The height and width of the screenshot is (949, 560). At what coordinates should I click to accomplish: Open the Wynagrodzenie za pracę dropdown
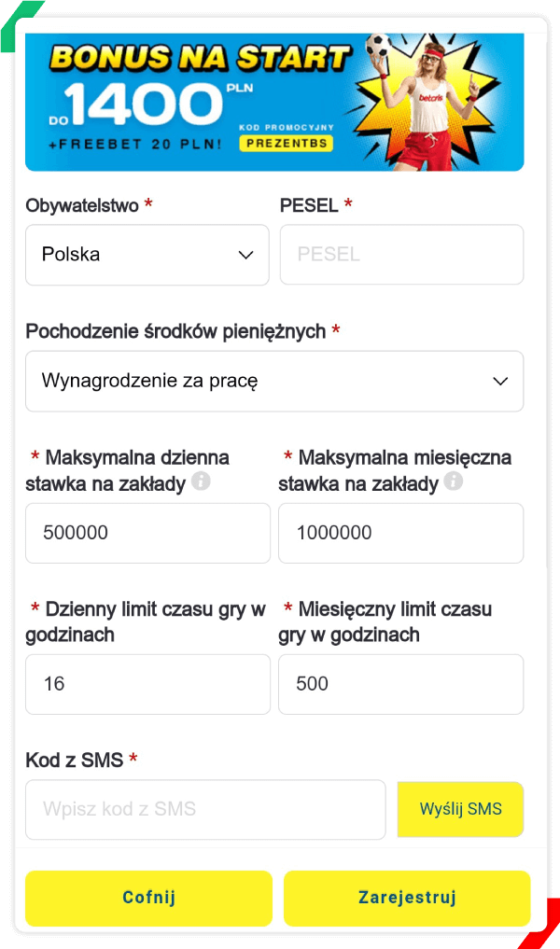(274, 382)
